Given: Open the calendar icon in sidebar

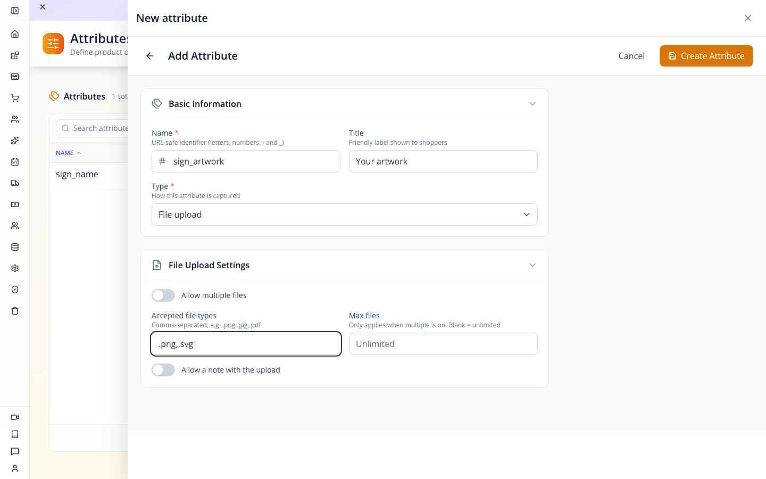Looking at the screenshot, I should [x=15, y=162].
